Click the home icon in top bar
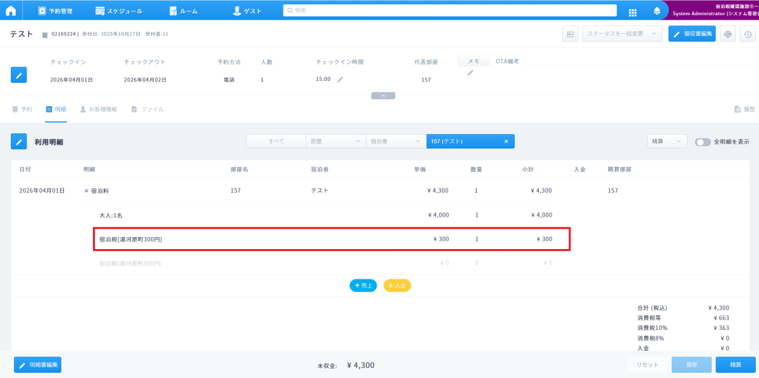This screenshot has width=759, height=378. pos(11,11)
